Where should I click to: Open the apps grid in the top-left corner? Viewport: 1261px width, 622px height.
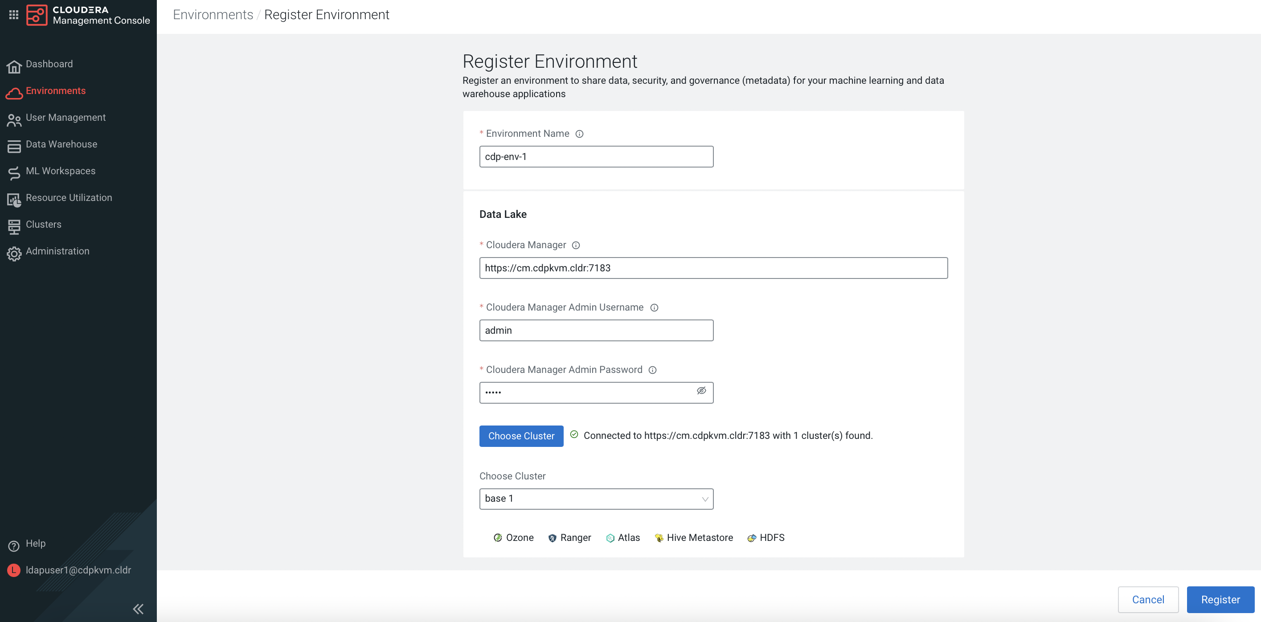(x=13, y=14)
